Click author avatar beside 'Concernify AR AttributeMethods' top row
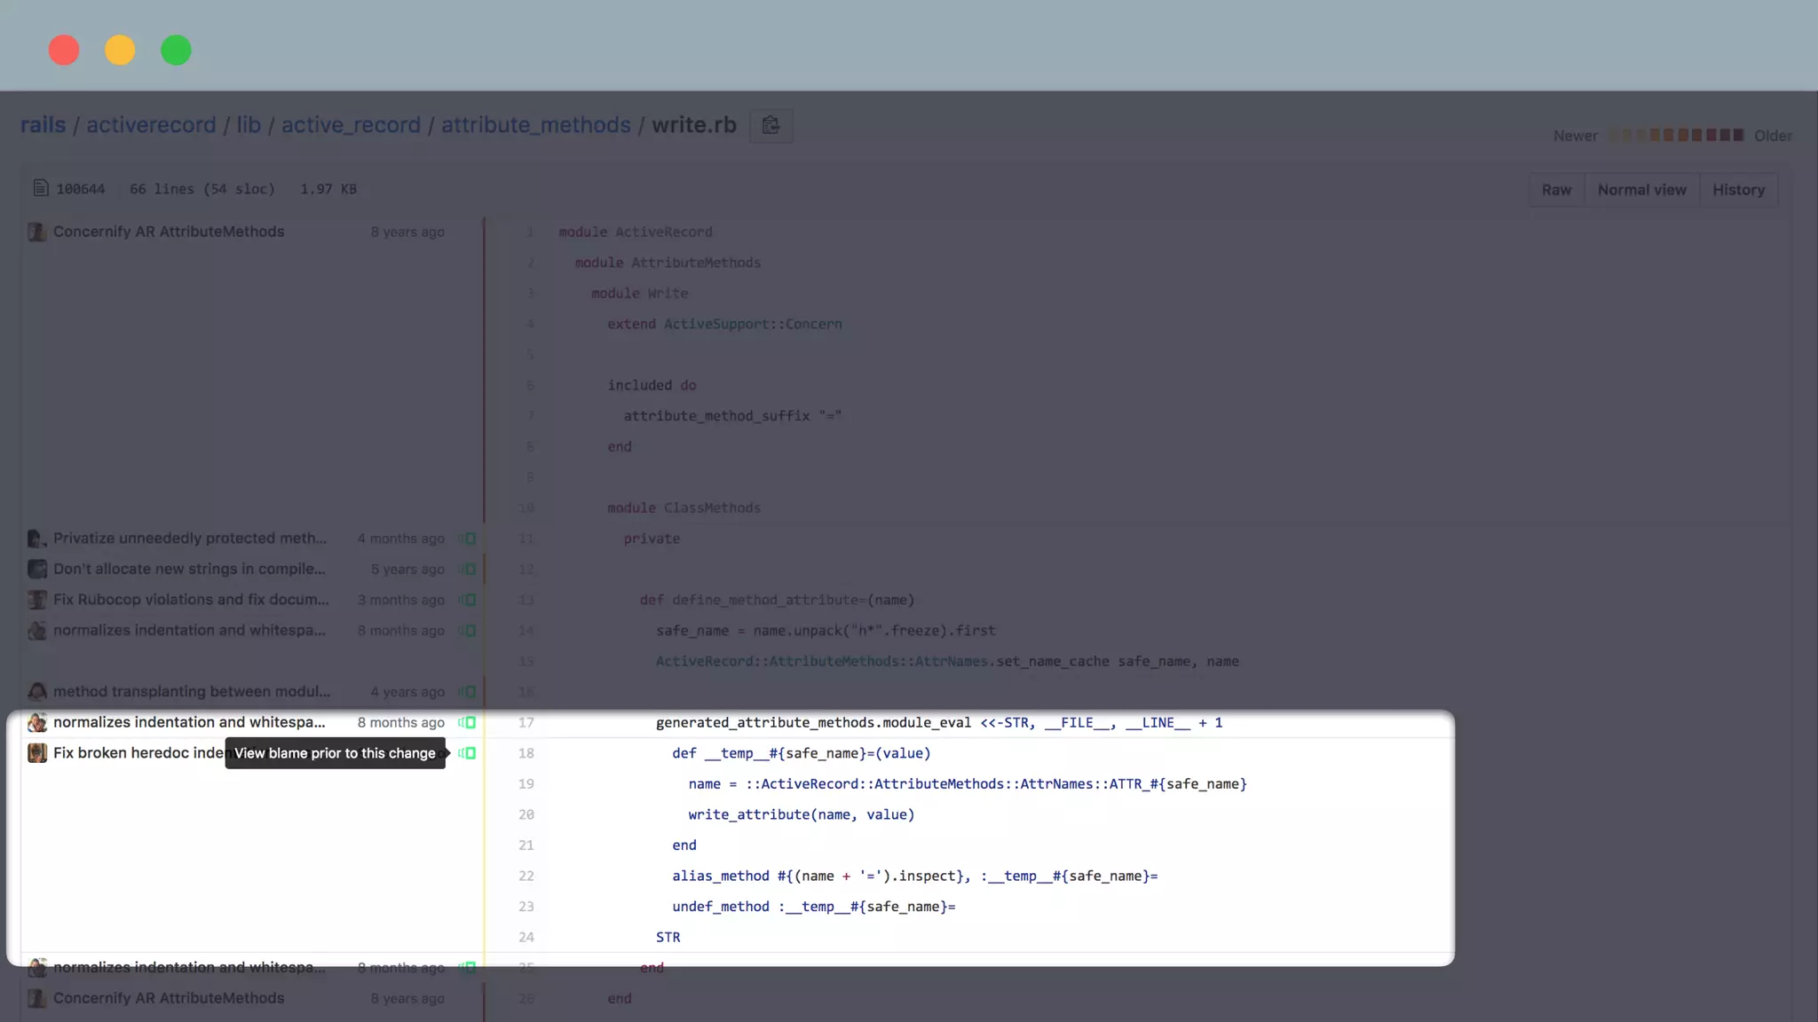 [x=36, y=232]
